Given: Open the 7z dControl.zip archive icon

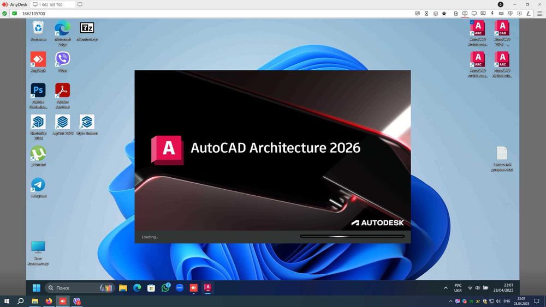Looking at the screenshot, I should pos(87,31).
